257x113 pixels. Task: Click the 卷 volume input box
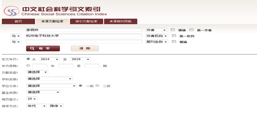click(66, 66)
